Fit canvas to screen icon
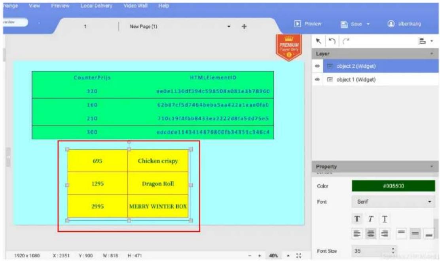The image size is (440, 261). [299, 256]
